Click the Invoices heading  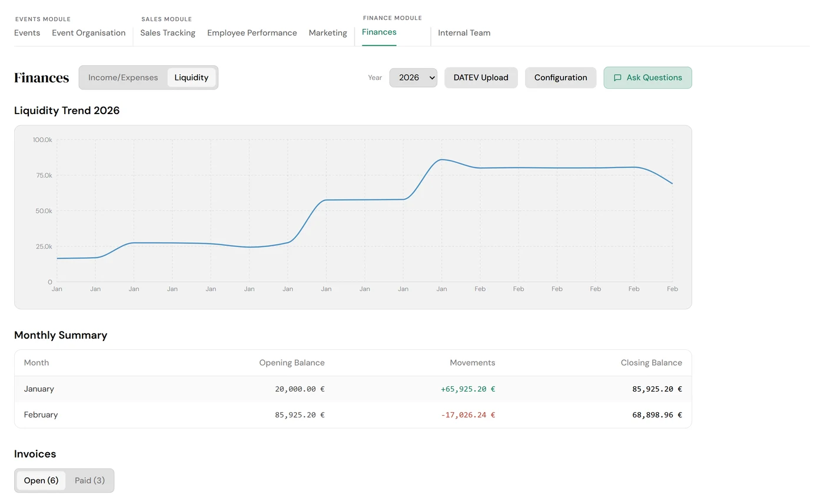click(35, 454)
